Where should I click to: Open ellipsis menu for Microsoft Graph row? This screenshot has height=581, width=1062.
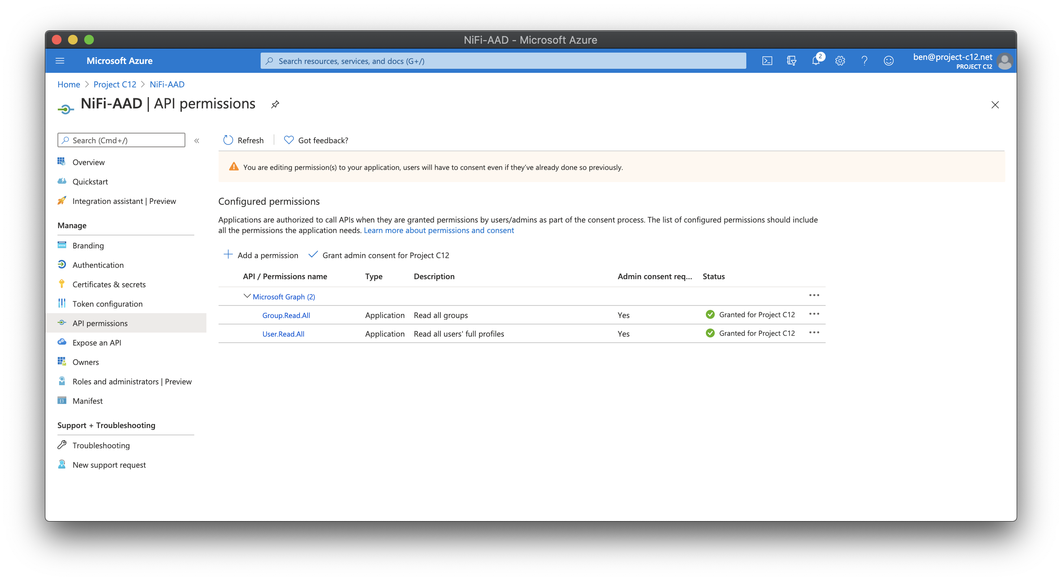pyautogui.click(x=814, y=295)
